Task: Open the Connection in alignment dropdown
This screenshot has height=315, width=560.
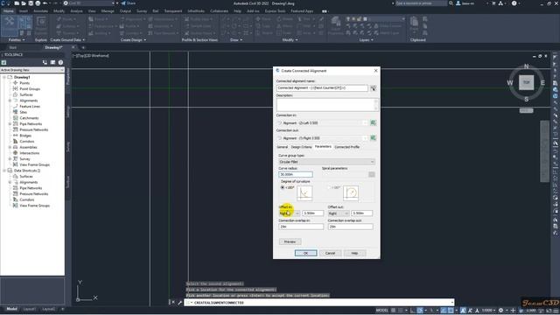Action: tap(365, 122)
